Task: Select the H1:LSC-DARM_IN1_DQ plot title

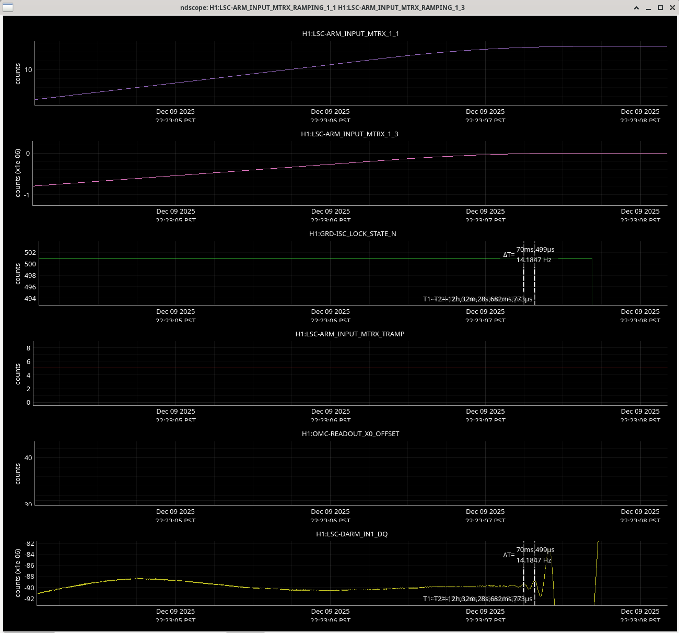Action: (352, 534)
